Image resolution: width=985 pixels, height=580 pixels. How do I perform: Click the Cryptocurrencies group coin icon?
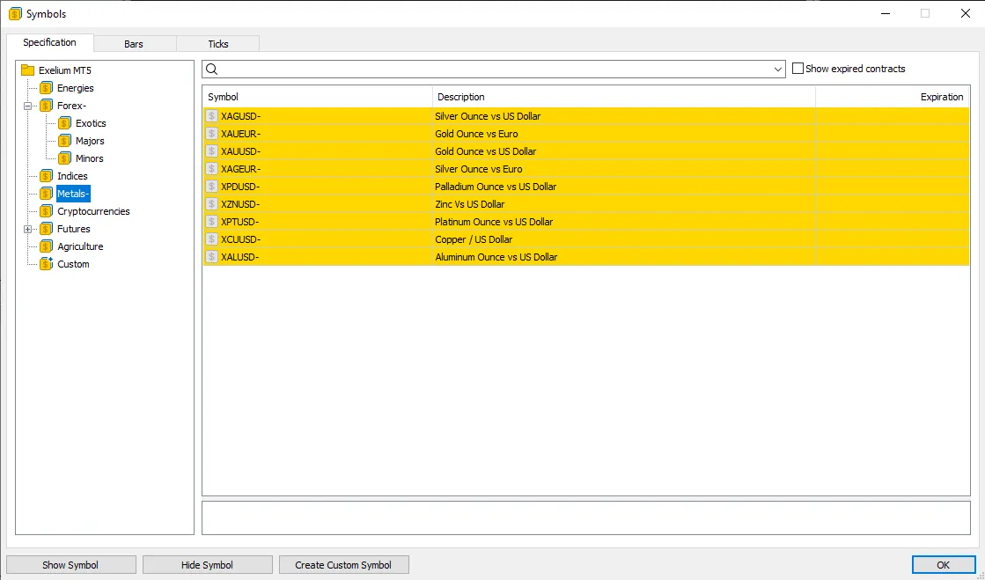coord(47,211)
